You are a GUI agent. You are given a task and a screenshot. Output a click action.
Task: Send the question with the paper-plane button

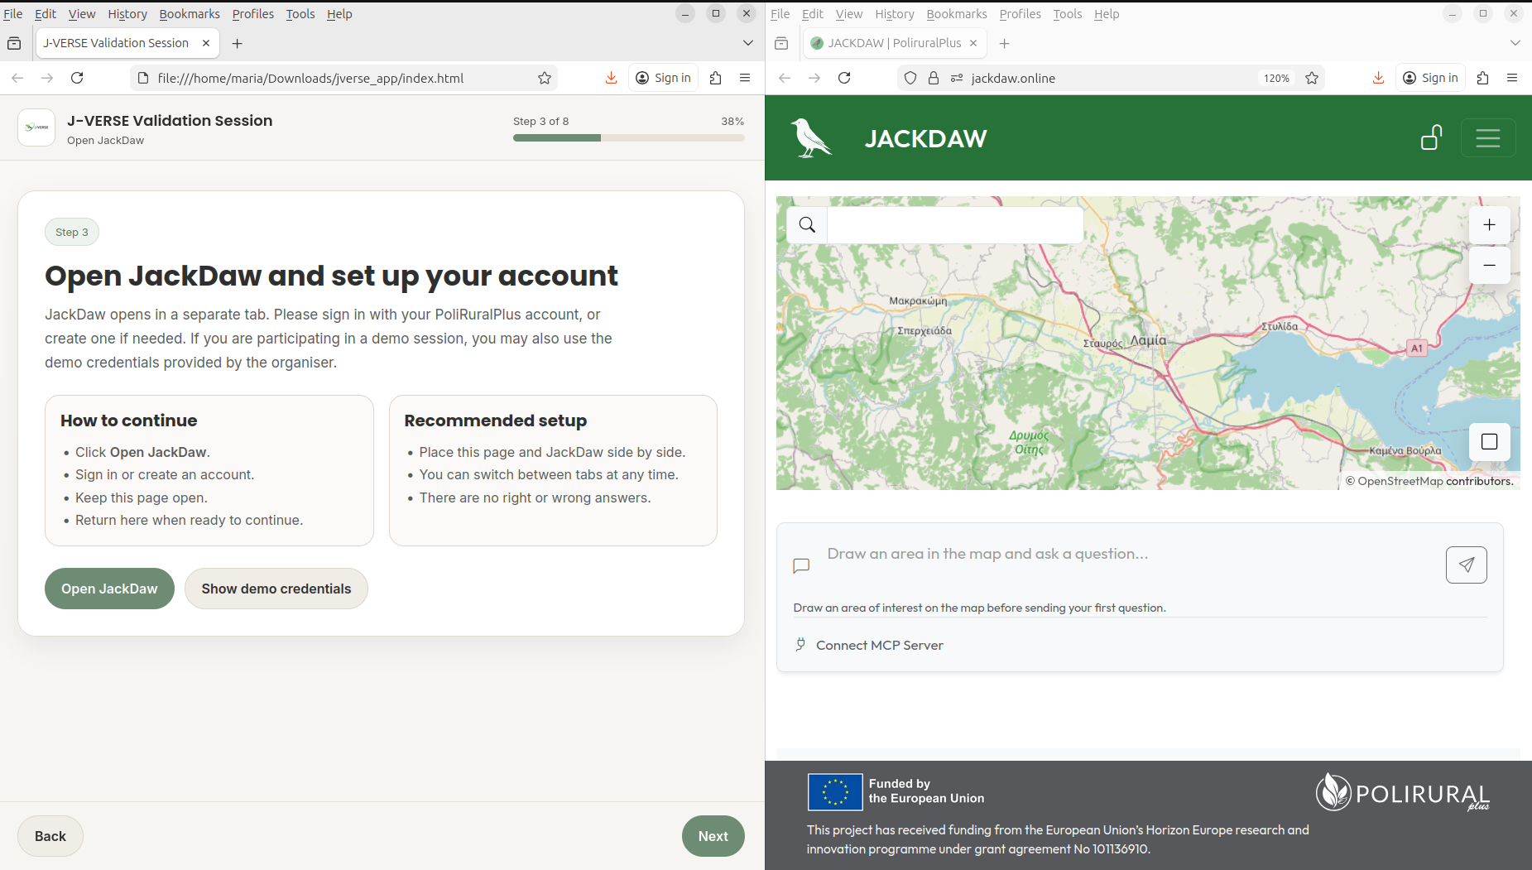pyautogui.click(x=1467, y=565)
